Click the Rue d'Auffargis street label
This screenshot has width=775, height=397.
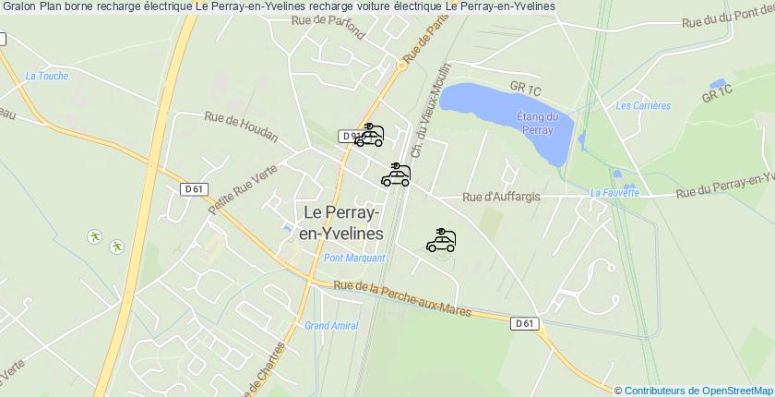point(501,197)
